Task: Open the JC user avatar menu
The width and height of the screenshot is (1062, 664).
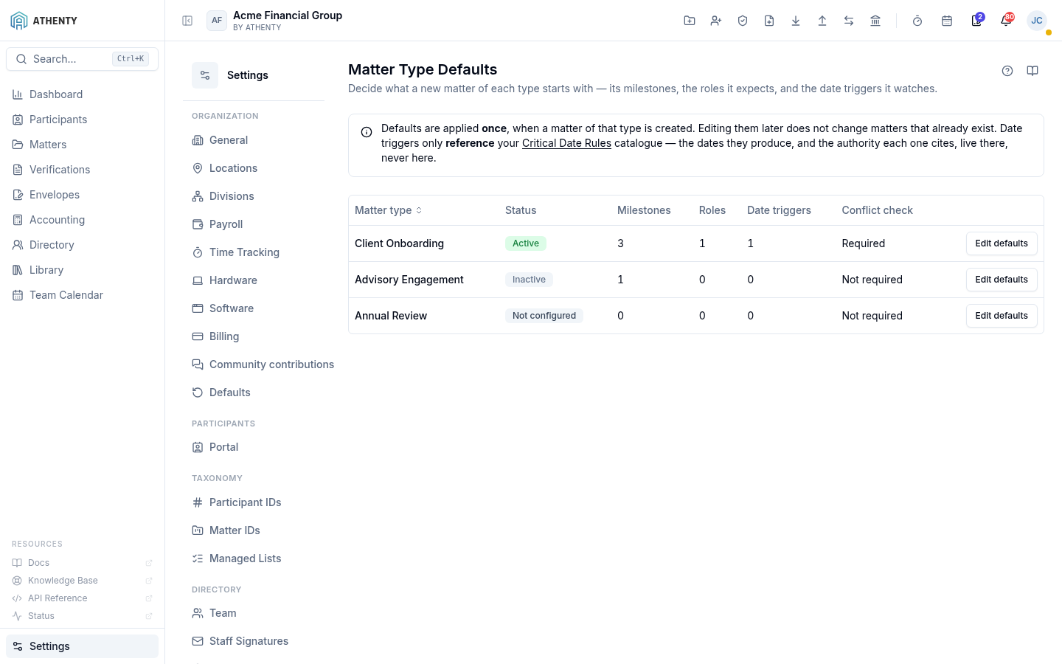Action: pos(1037,21)
